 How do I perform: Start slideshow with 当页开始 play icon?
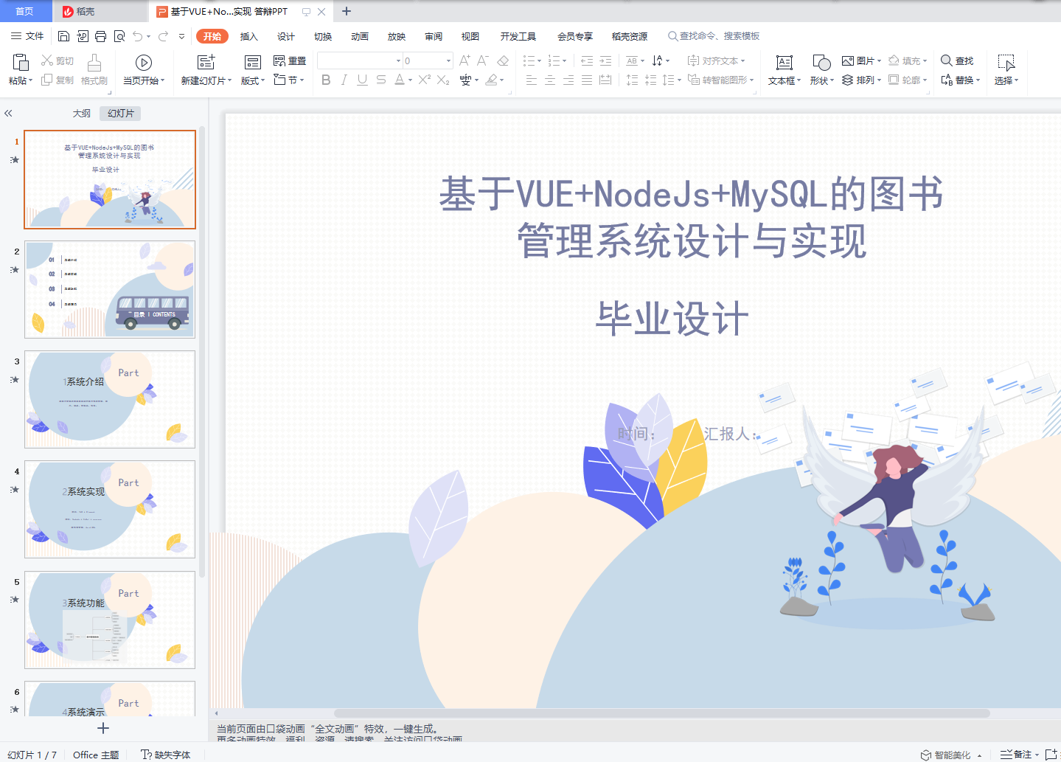143,62
